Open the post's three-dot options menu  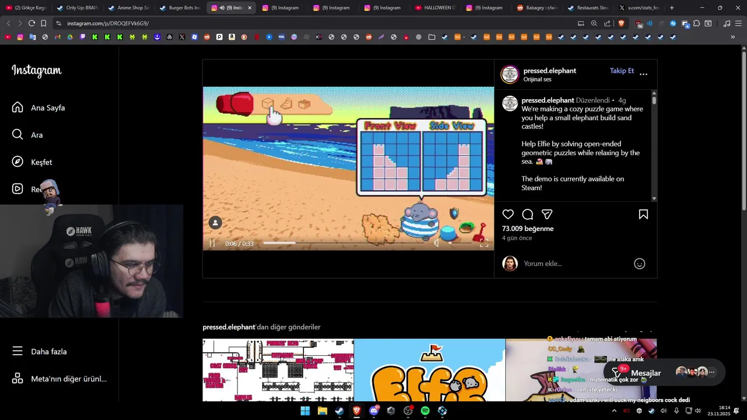(x=643, y=74)
